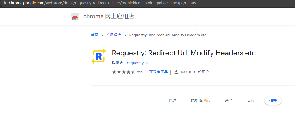Switch to the 评价 tab
The width and height of the screenshot is (295, 116).
229,101
